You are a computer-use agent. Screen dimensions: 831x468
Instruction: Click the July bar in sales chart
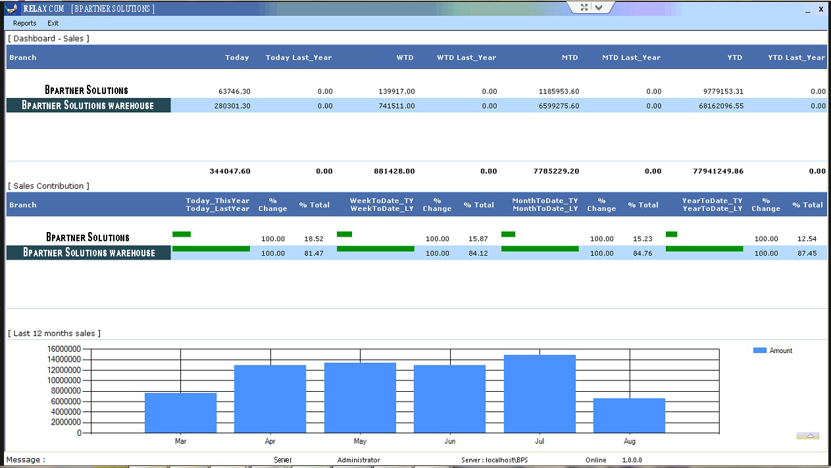point(540,393)
